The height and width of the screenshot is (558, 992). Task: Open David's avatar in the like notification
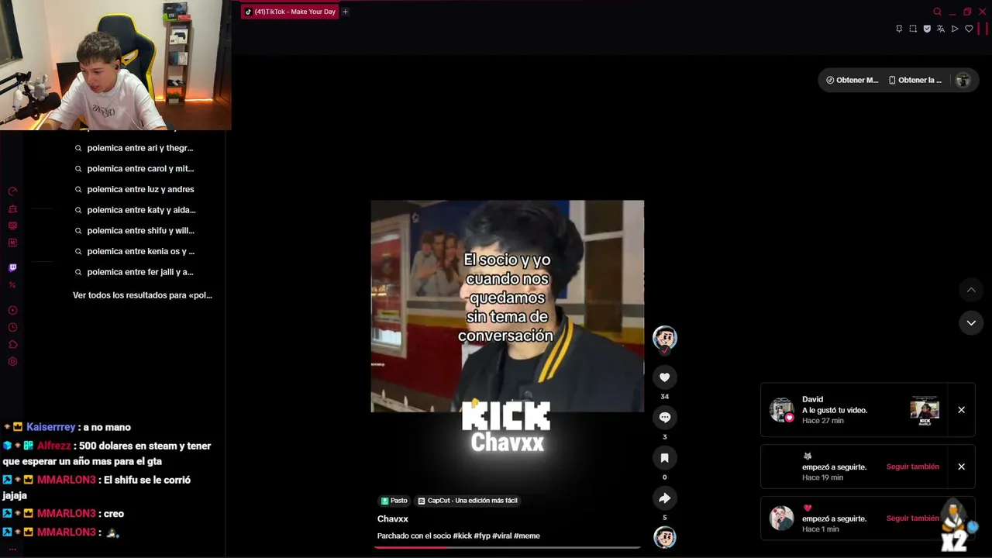click(781, 410)
